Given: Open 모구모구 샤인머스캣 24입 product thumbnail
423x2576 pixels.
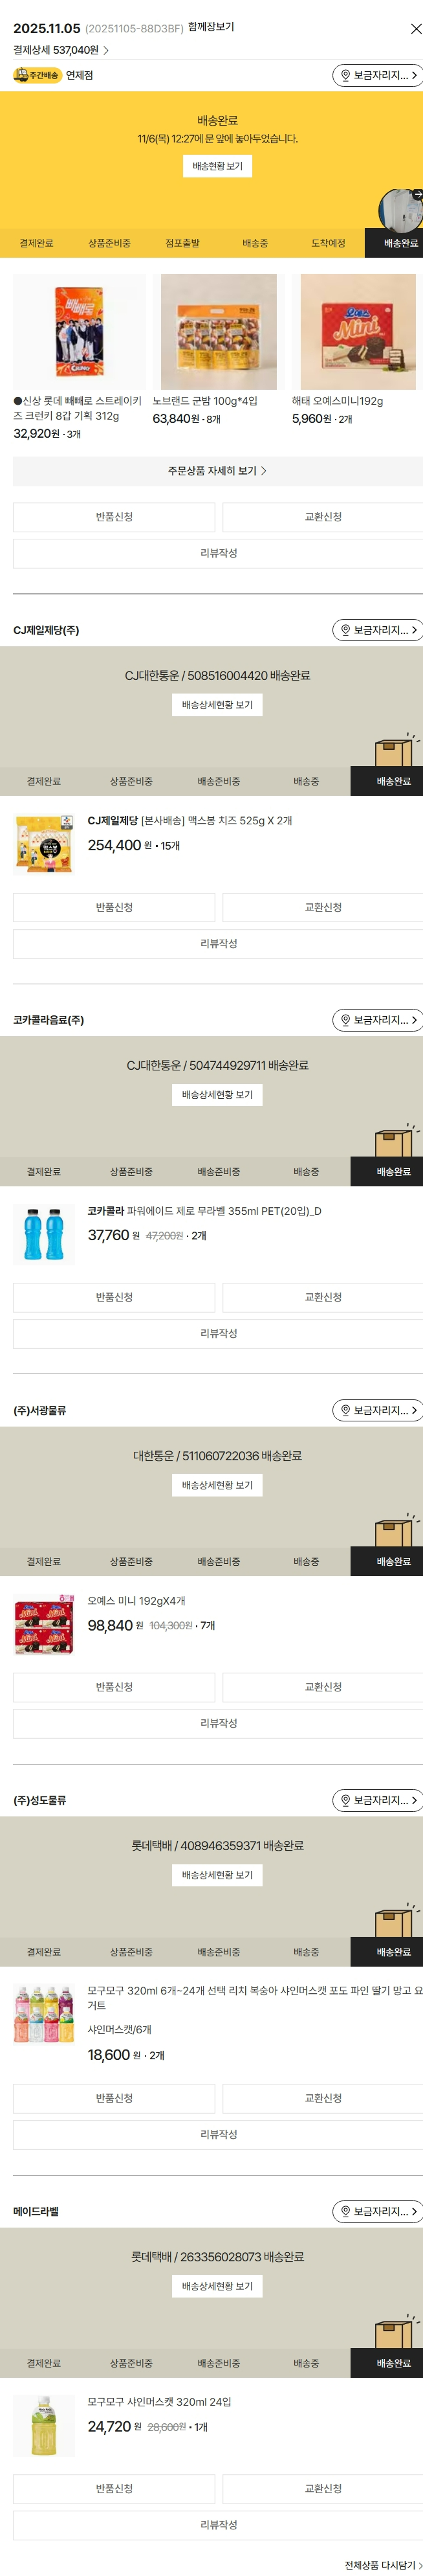Looking at the screenshot, I should [44, 2424].
